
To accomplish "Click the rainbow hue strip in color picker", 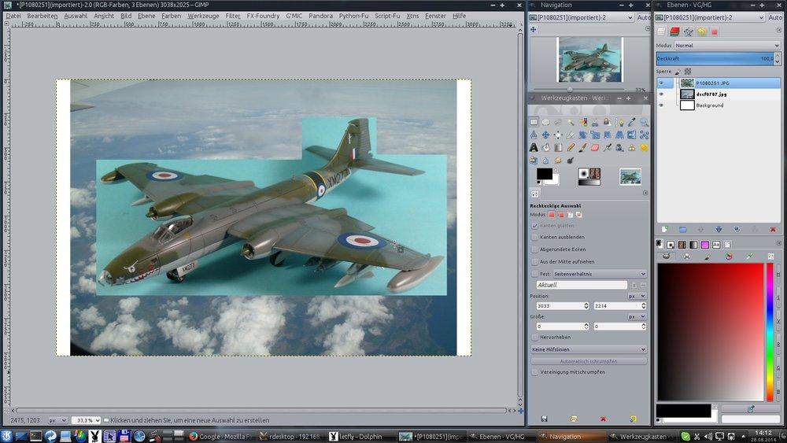I will tap(770, 332).
